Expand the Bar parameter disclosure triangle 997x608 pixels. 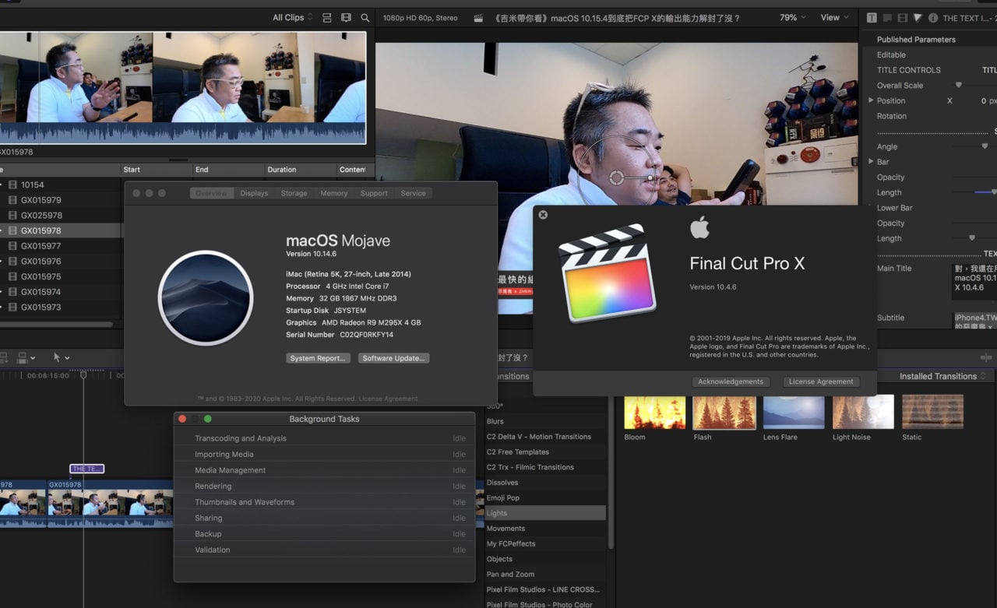coord(871,162)
